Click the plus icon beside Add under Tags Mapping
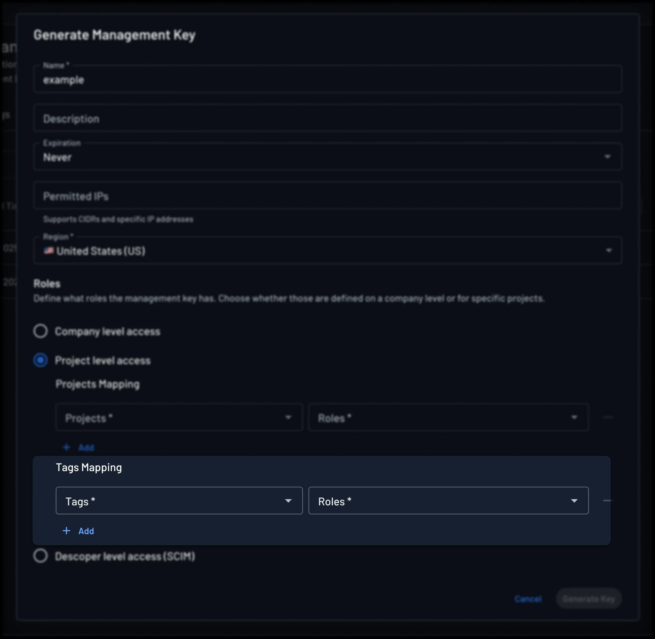655x639 pixels. (x=66, y=531)
